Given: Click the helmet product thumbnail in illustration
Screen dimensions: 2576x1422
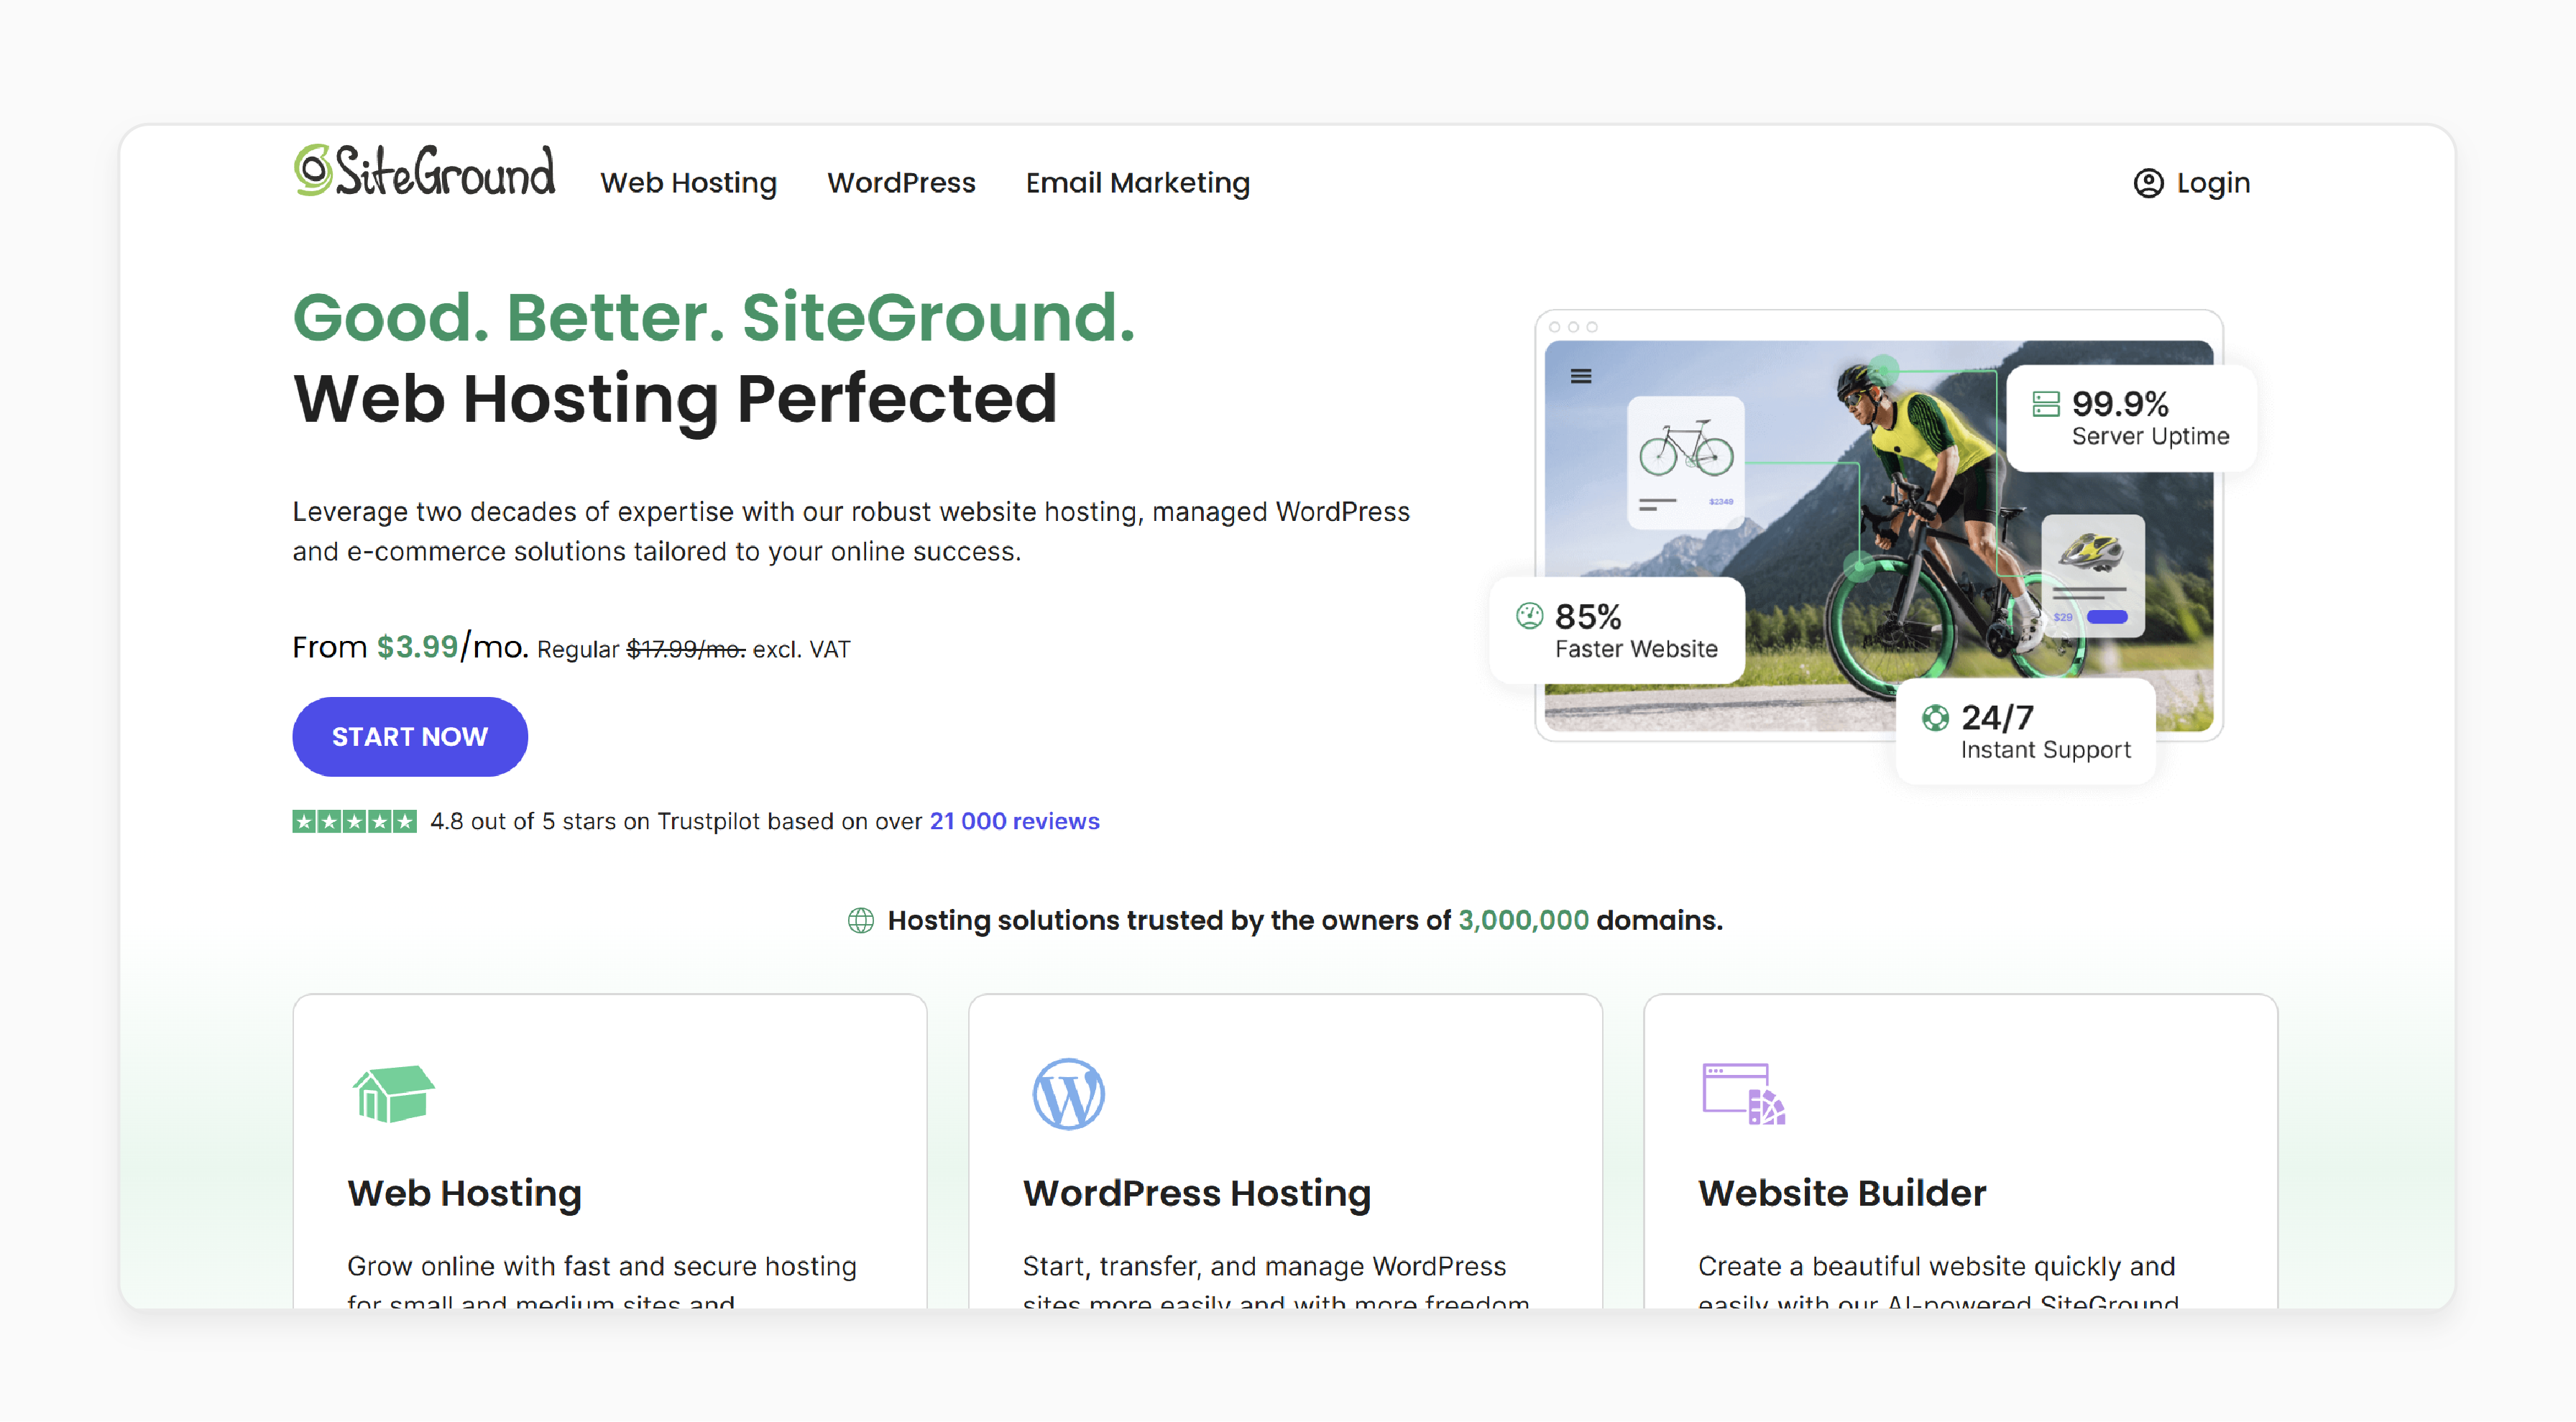Looking at the screenshot, I should tap(2092, 575).
